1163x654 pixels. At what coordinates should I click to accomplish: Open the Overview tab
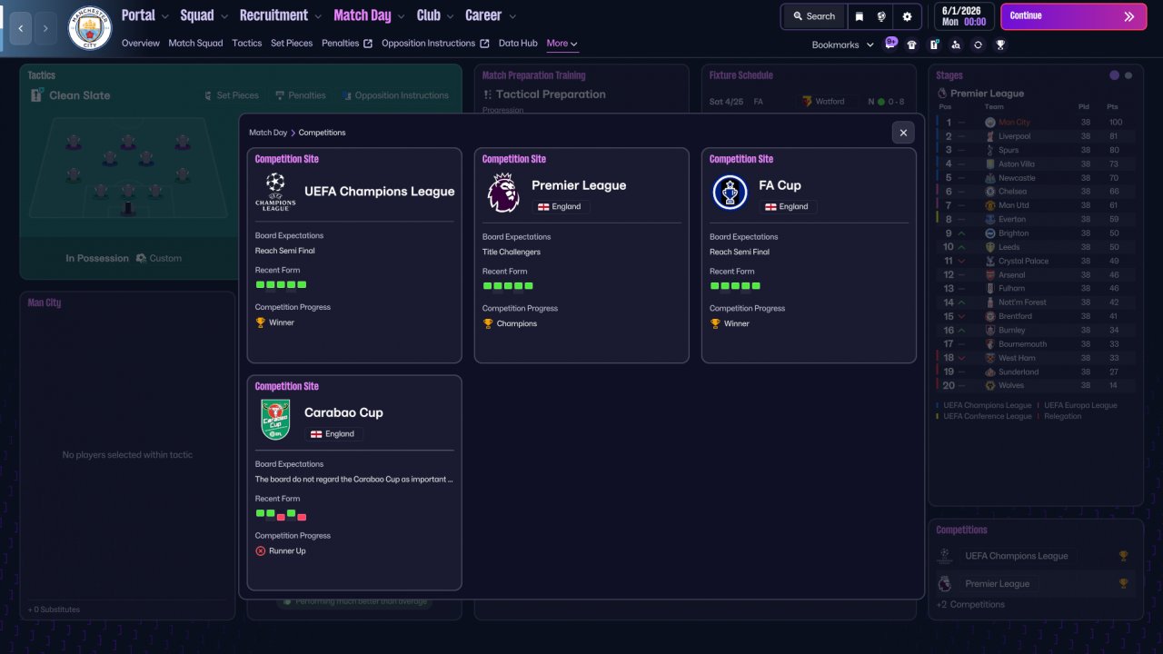(141, 44)
